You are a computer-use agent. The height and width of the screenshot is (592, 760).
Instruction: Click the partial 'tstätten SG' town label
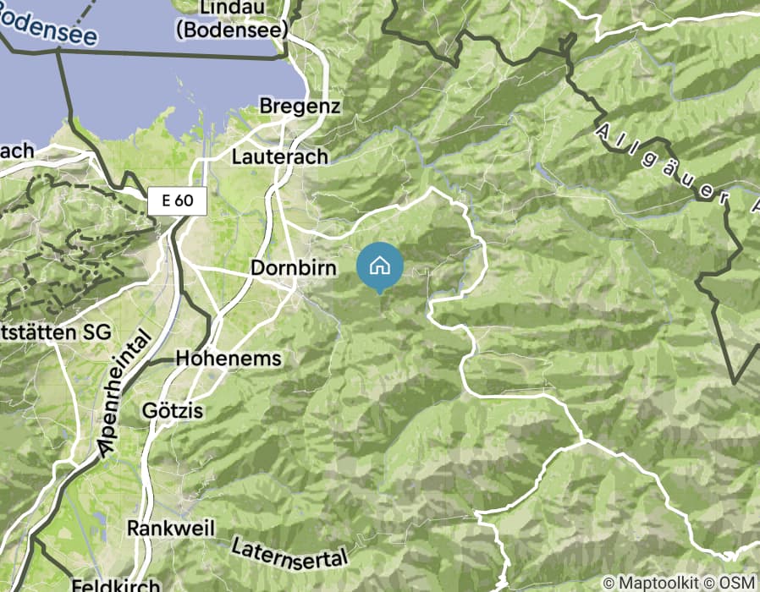pos(56,333)
